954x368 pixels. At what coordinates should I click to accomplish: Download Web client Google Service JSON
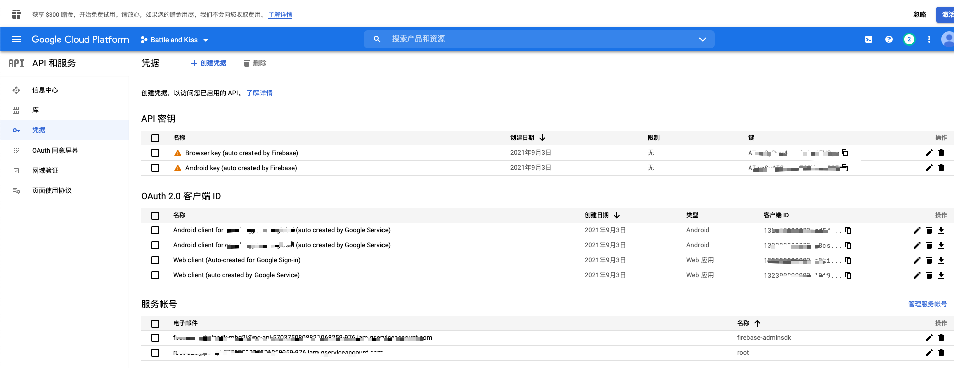[941, 275]
